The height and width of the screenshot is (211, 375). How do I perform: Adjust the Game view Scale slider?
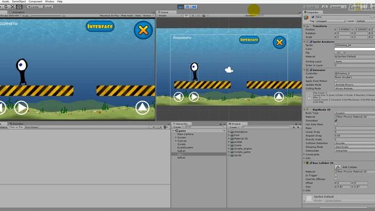[x=46, y=16]
